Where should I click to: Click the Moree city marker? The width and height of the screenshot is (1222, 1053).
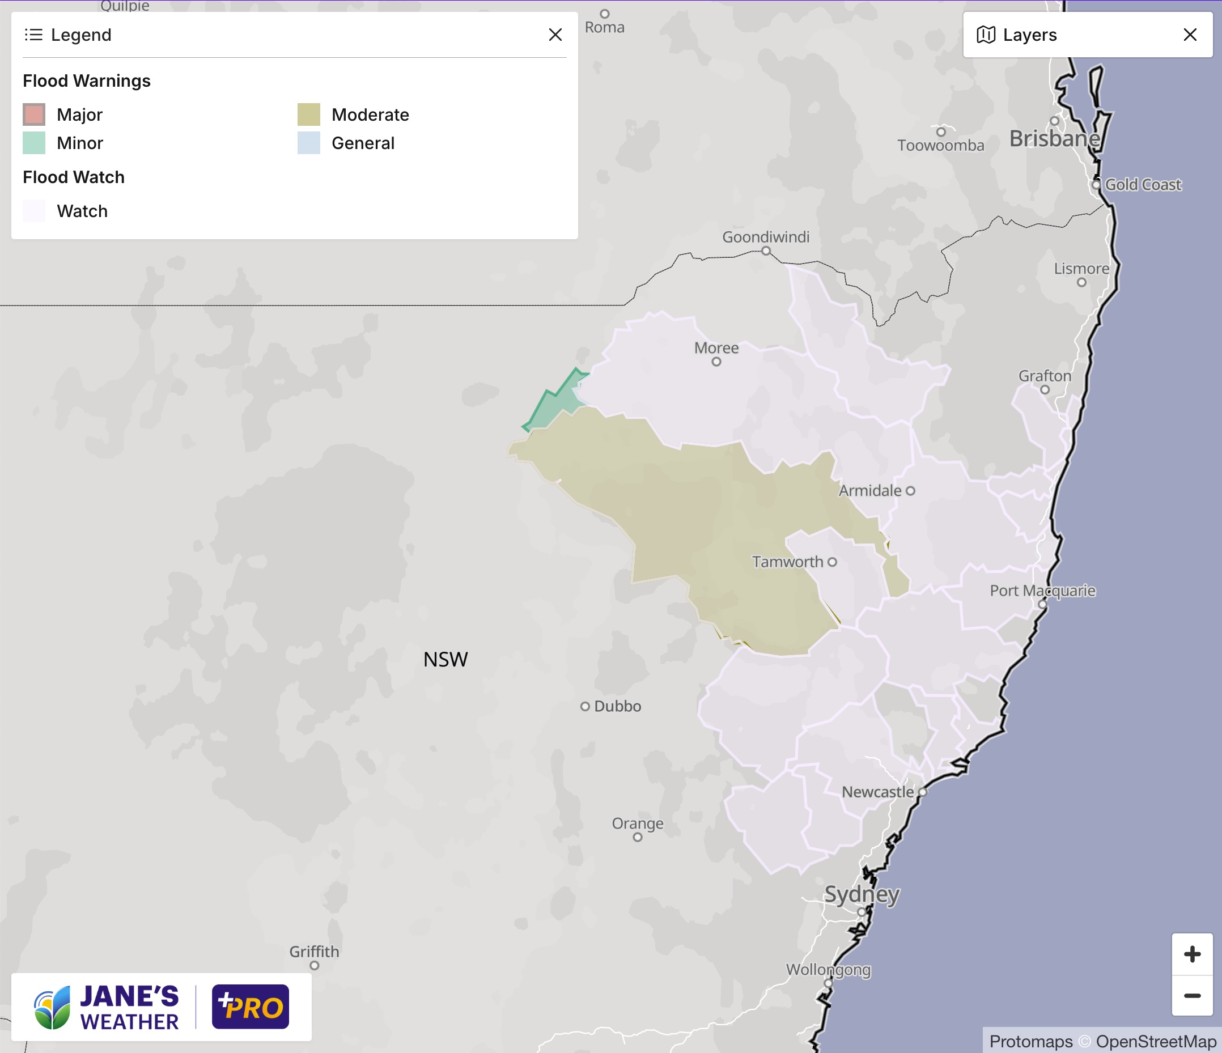pyautogui.click(x=716, y=362)
